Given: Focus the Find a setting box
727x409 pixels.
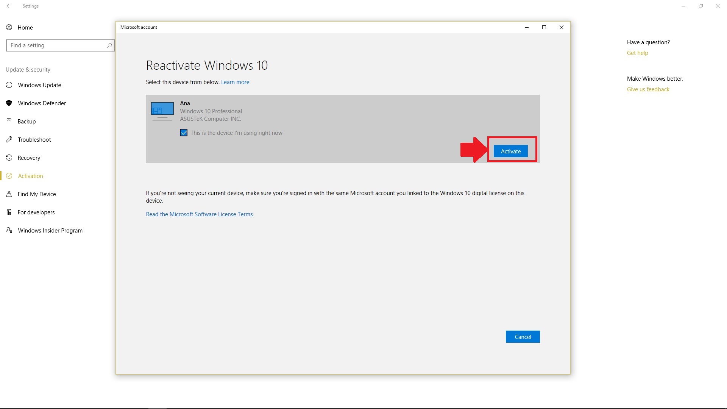Looking at the screenshot, I should tap(61, 45).
